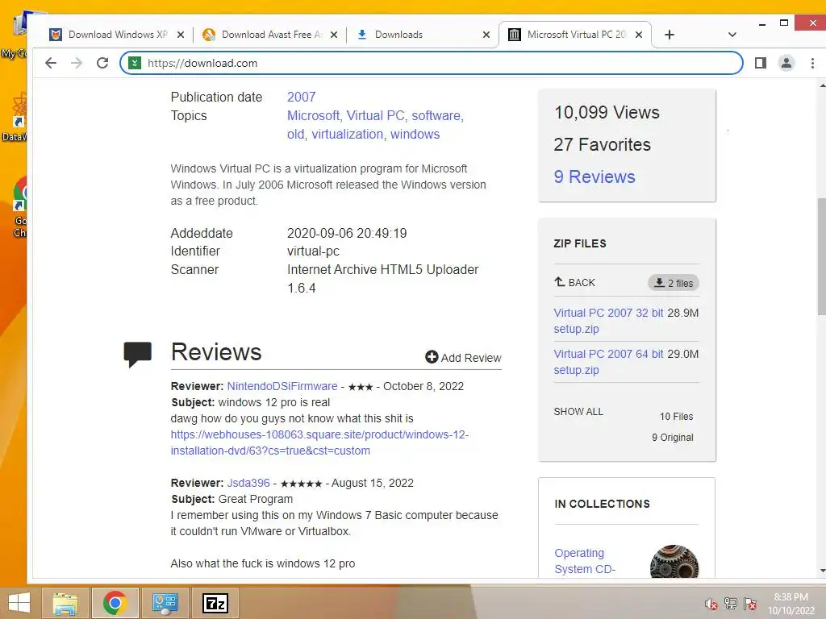The width and height of the screenshot is (826, 619).
Task: Click the network tray icon
Action: pyautogui.click(x=731, y=604)
